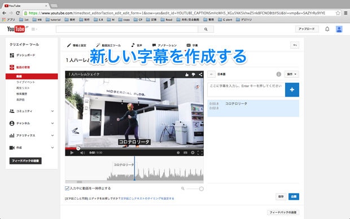Viewport: 350px width, 219px height.
Task: Select the コロテロリータ caption row
Action: click(253, 108)
